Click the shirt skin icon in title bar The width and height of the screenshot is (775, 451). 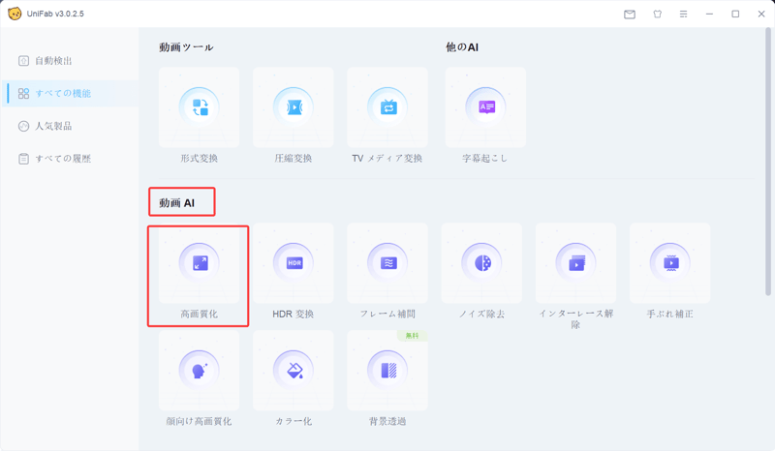coord(657,15)
